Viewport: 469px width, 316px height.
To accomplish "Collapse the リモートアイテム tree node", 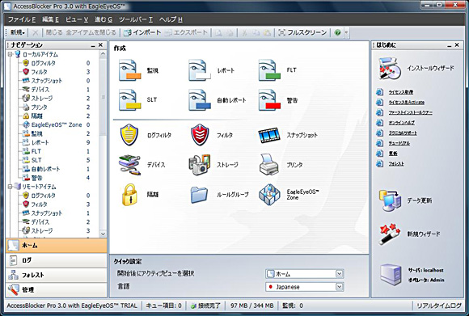I will pos(11,187).
